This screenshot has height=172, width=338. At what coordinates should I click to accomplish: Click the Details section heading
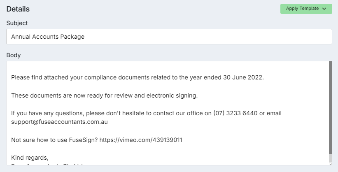pyautogui.click(x=18, y=9)
